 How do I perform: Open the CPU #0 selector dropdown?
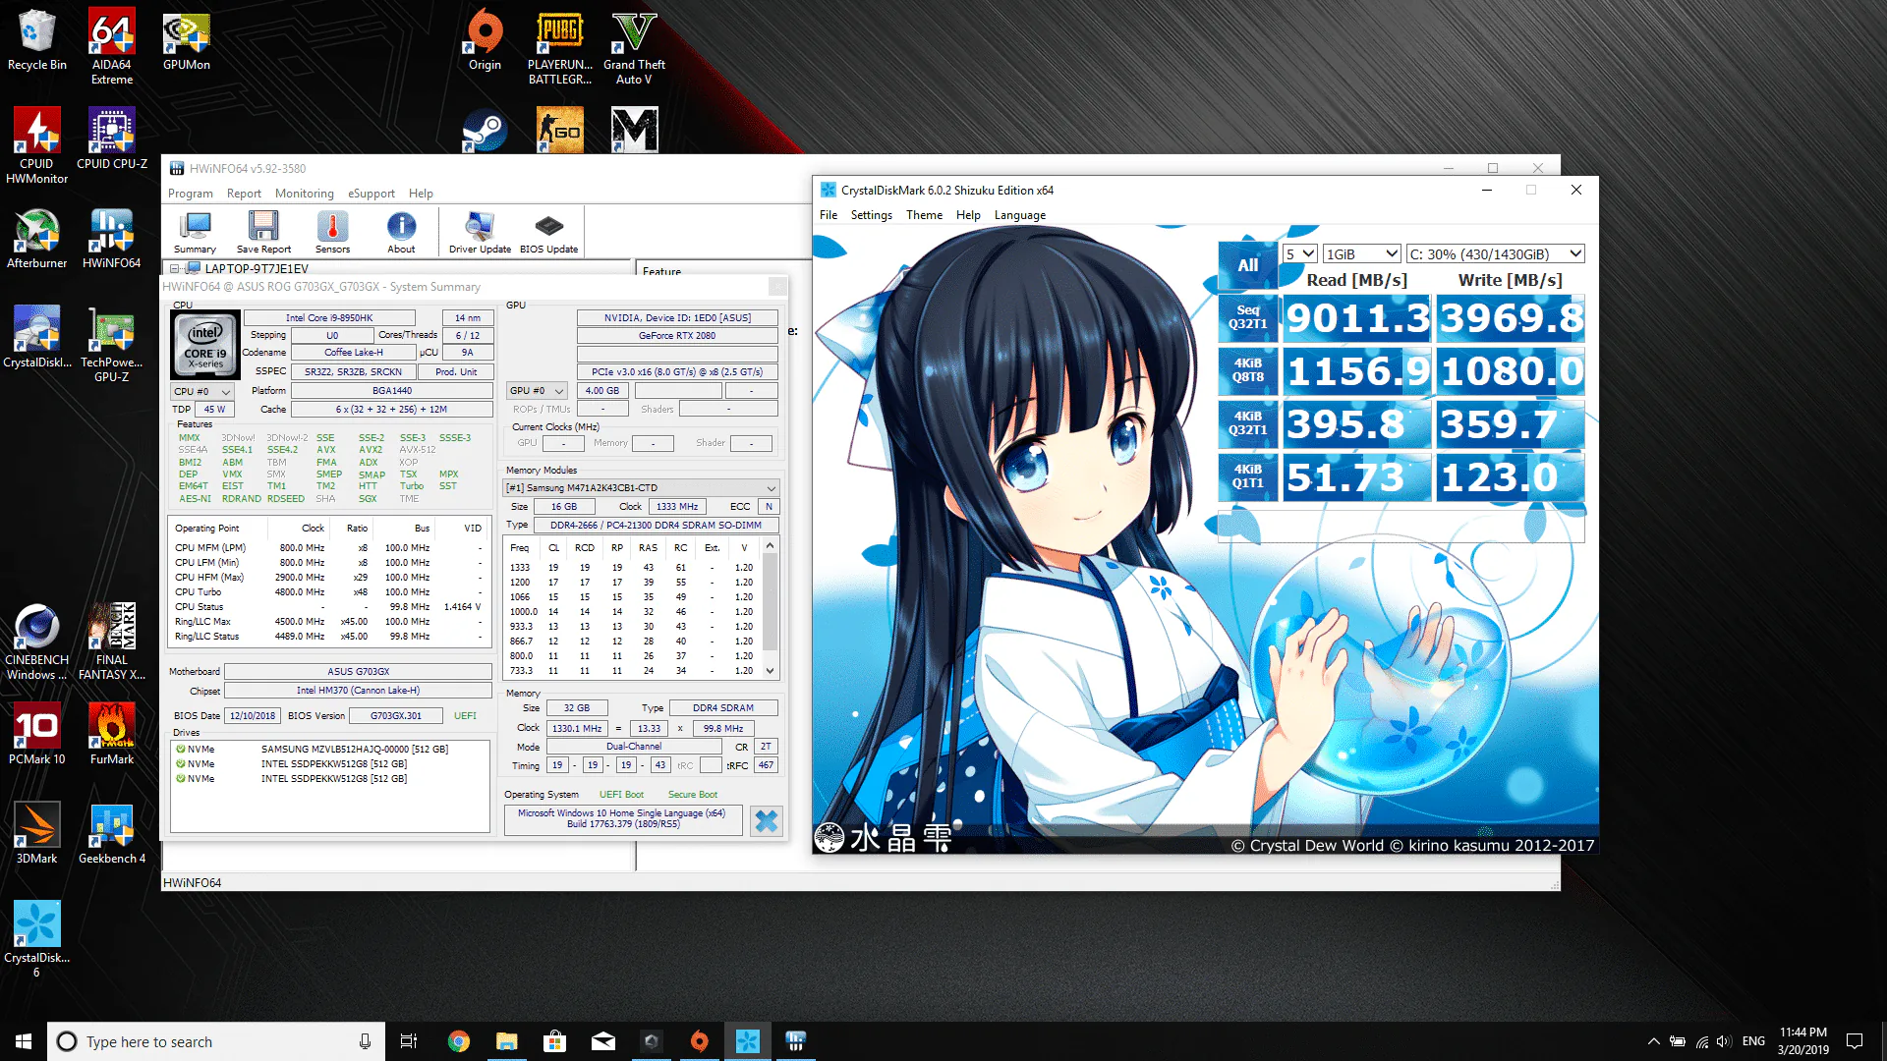(x=203, y=391)
